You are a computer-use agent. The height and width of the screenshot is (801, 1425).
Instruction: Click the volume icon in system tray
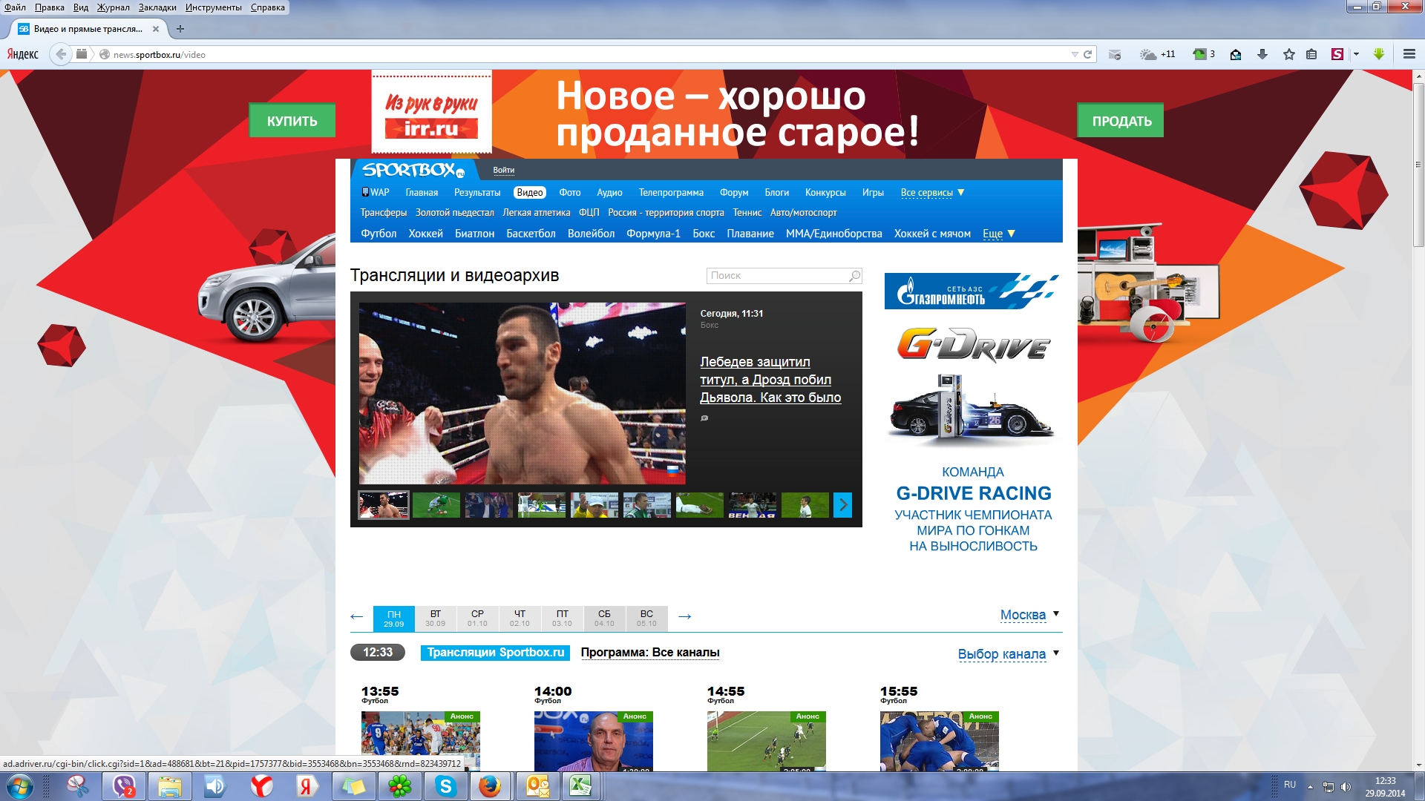coord(1346,786)
